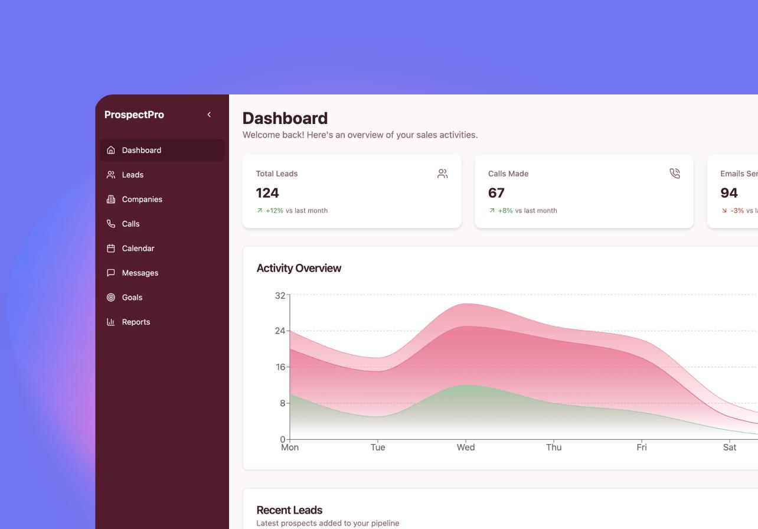This screenshot has width=758, height=529.
Task: Click the +12% vs last month indicator
Action: [292, 210]
